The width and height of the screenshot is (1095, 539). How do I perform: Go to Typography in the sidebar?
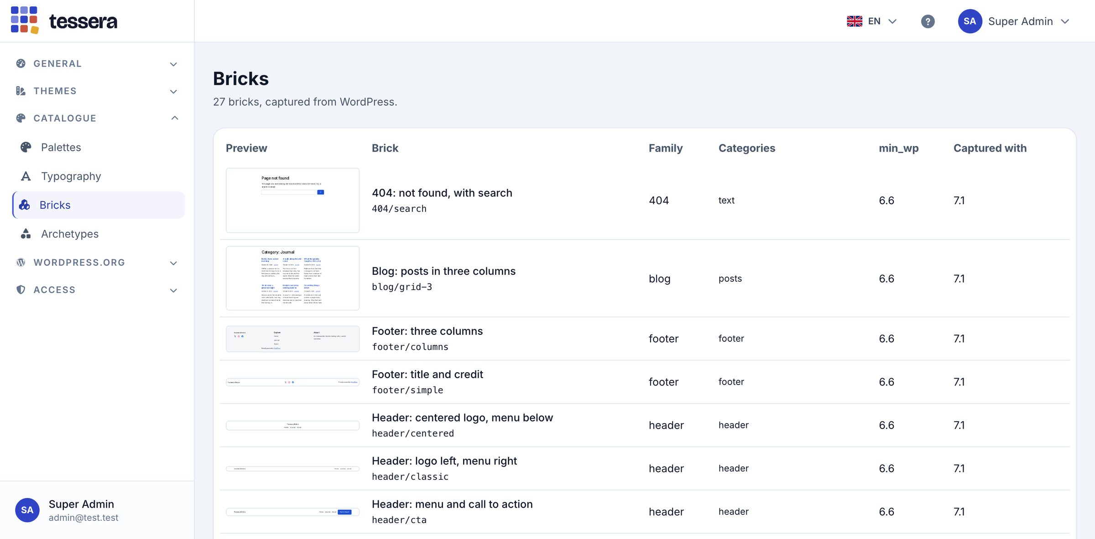(99, 176)
